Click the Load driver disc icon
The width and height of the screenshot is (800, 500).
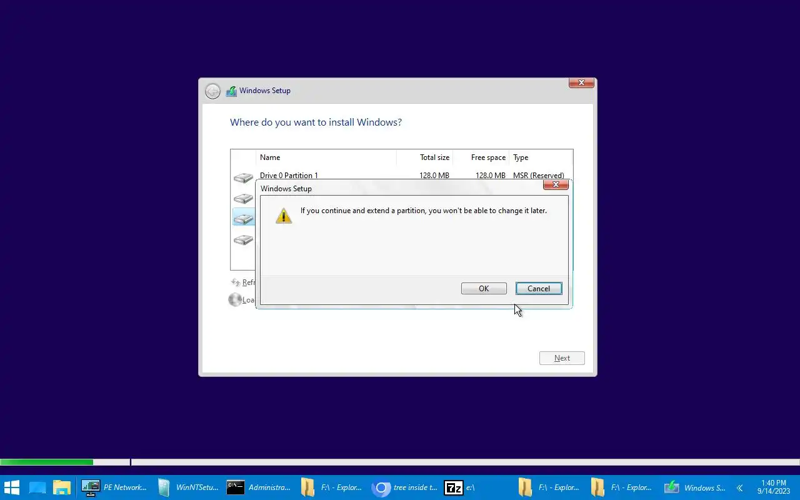click(x=235, y=299)
